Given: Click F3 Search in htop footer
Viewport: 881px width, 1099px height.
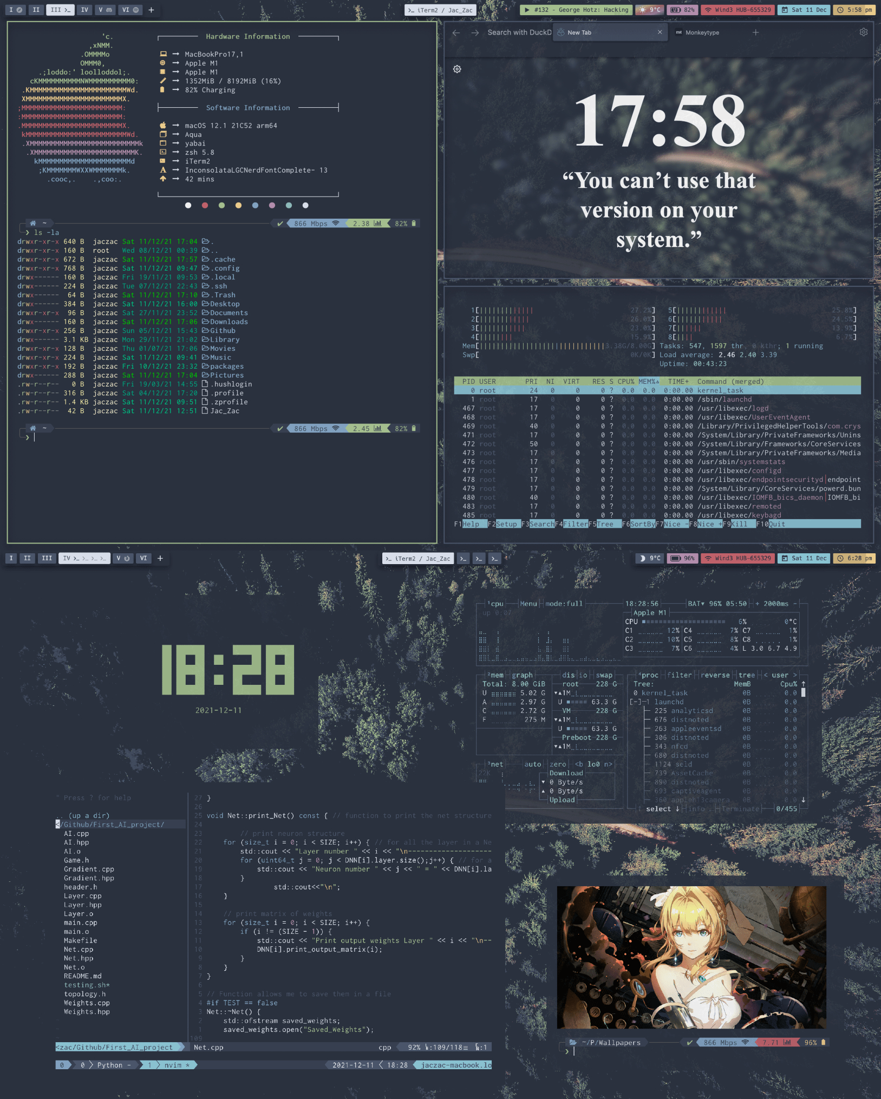Looking at the screenshot, I should 537,524.
